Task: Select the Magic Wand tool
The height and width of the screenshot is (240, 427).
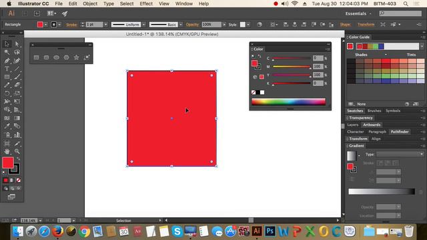Action: pyautogui.click(x=7, y=52)
